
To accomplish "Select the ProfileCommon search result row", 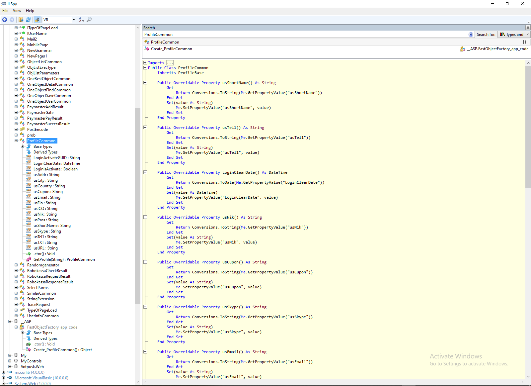I will 337,42.
